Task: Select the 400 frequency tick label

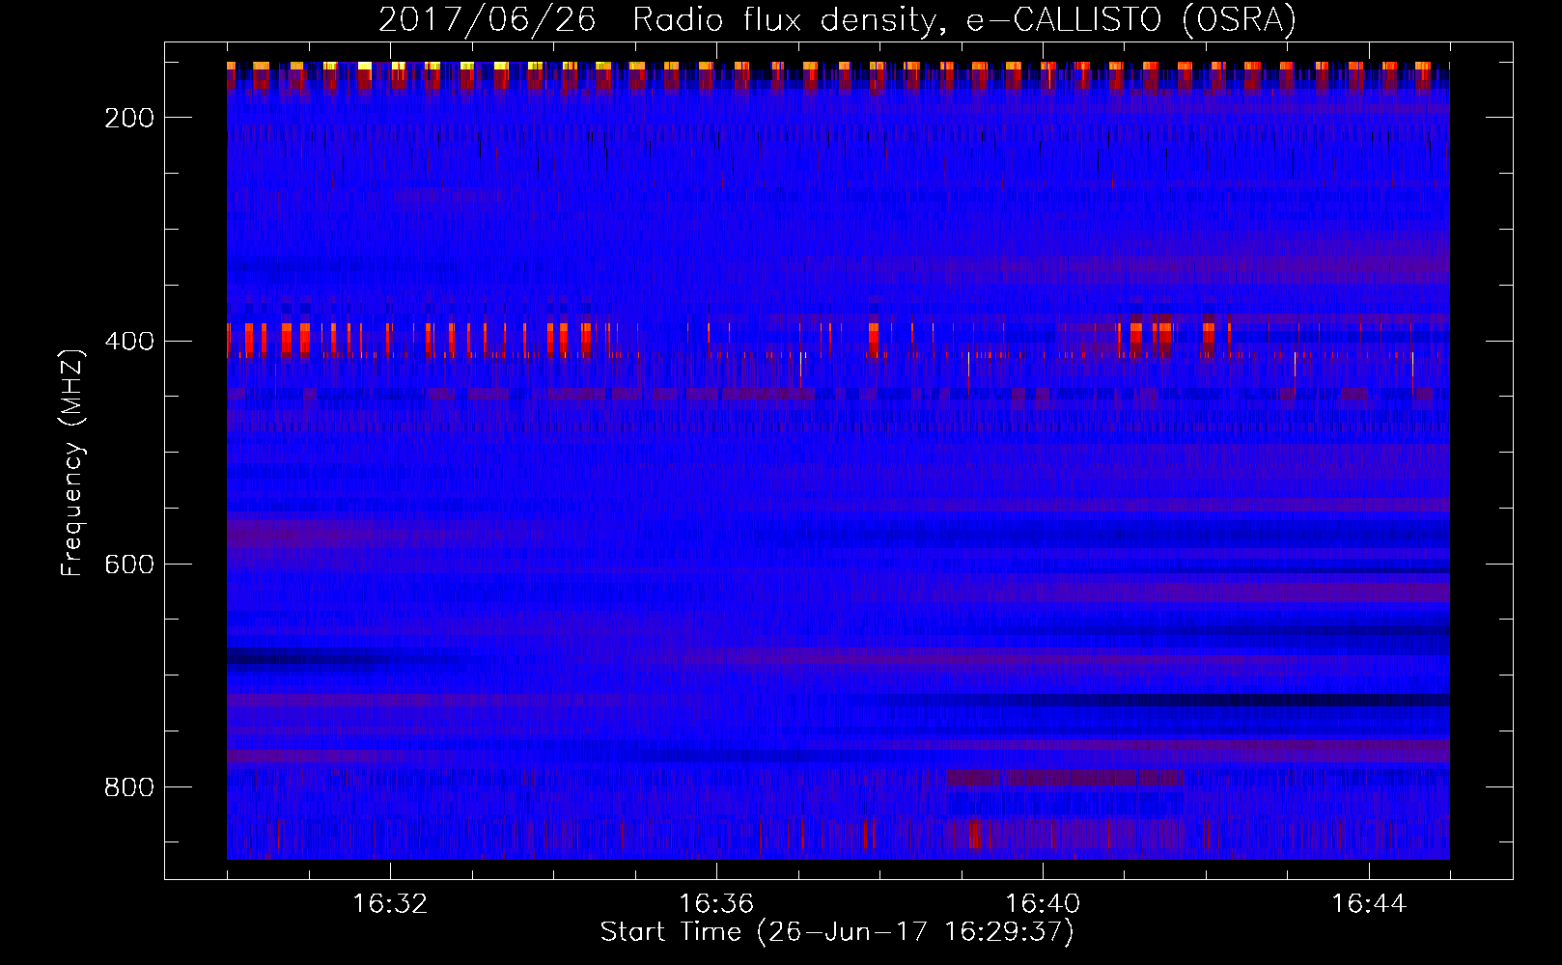Action: click(x=129, y=342)
